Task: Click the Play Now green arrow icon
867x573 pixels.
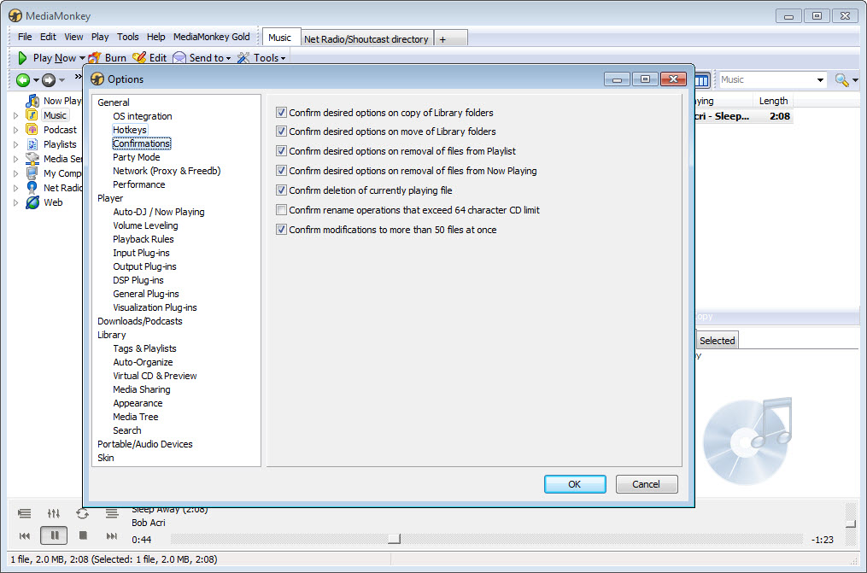Action: pyautogui.click(x=23, y=57)
